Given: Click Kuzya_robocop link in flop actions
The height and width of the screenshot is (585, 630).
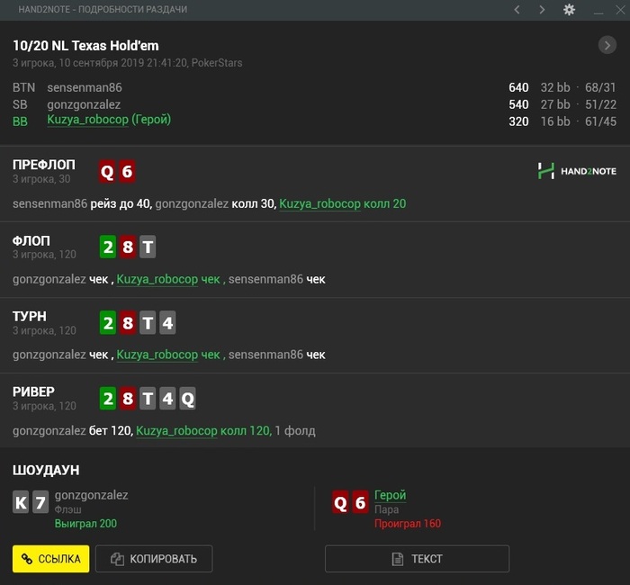Looking at the screenshot, I should pos(157,279).
